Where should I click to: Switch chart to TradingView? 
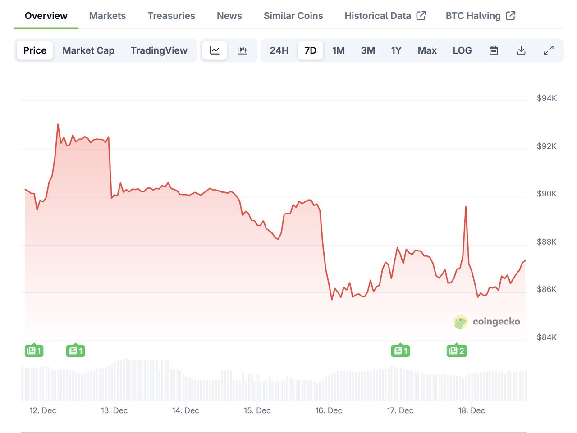tap(159, 50)
